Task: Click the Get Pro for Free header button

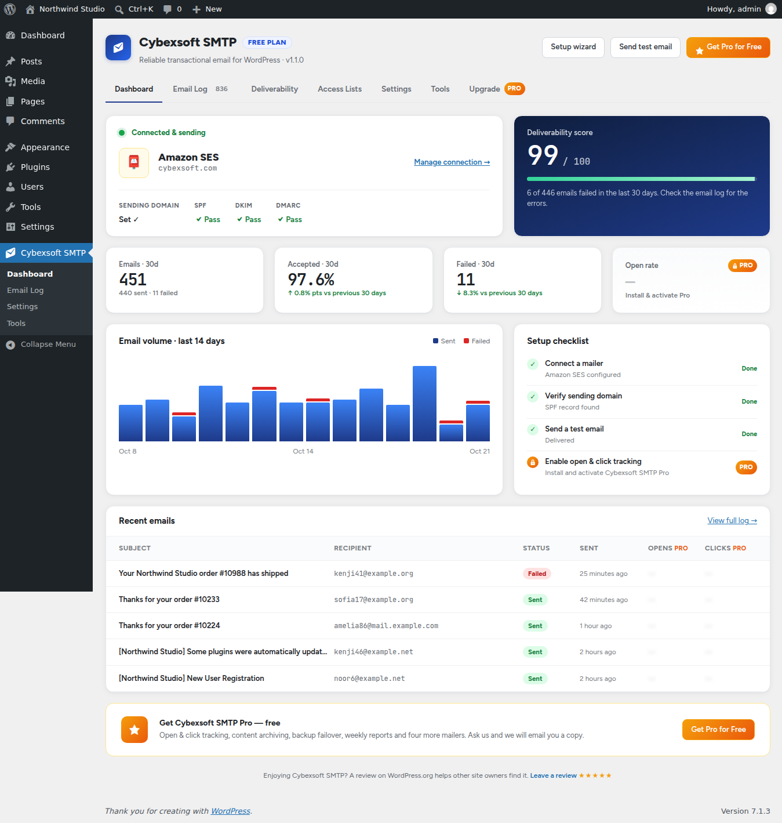Action: (x=728, y=48)
